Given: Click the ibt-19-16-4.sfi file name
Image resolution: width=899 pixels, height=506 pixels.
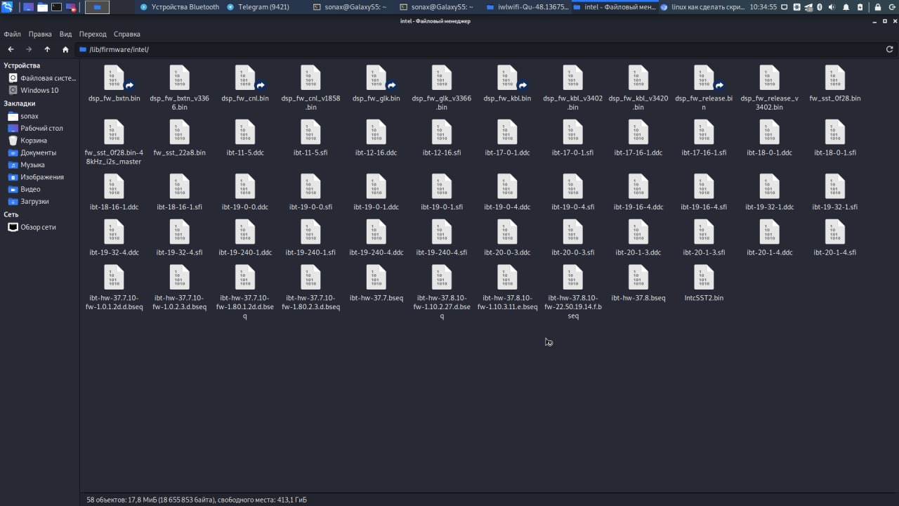Looking at the screenshot, I should coord(704,207).
